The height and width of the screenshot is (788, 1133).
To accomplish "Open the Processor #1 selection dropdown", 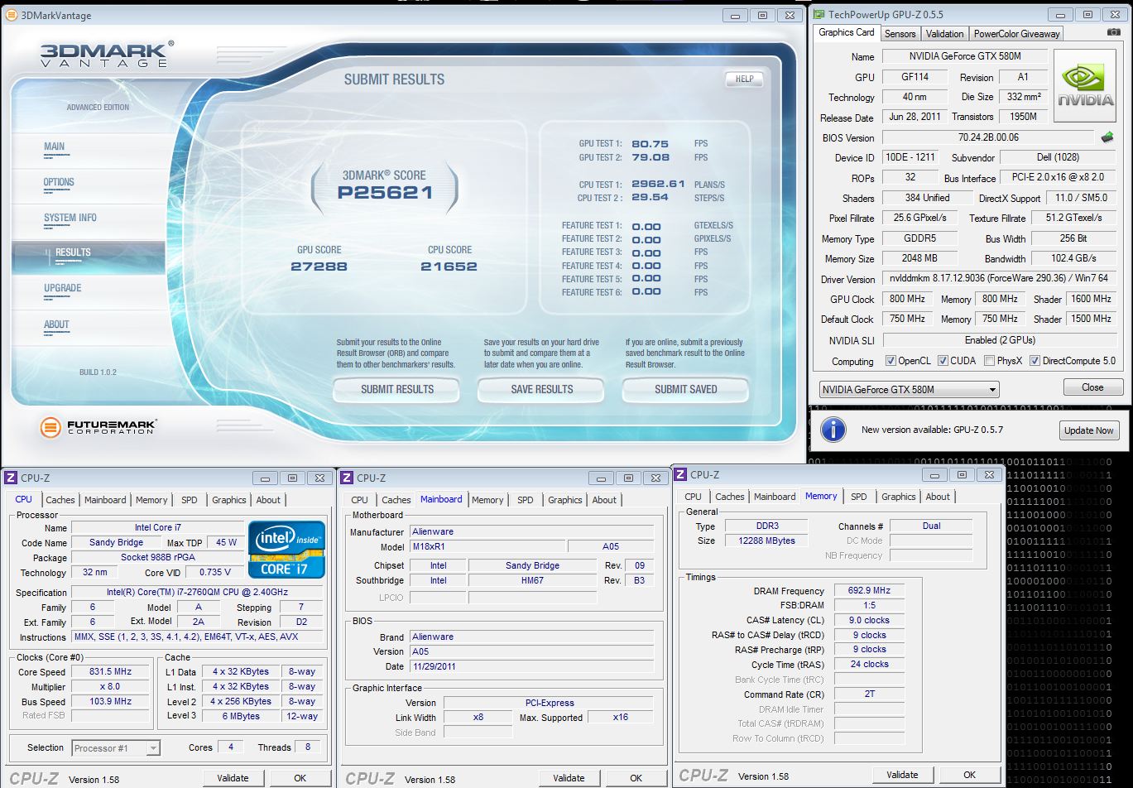I will (116, 747).
